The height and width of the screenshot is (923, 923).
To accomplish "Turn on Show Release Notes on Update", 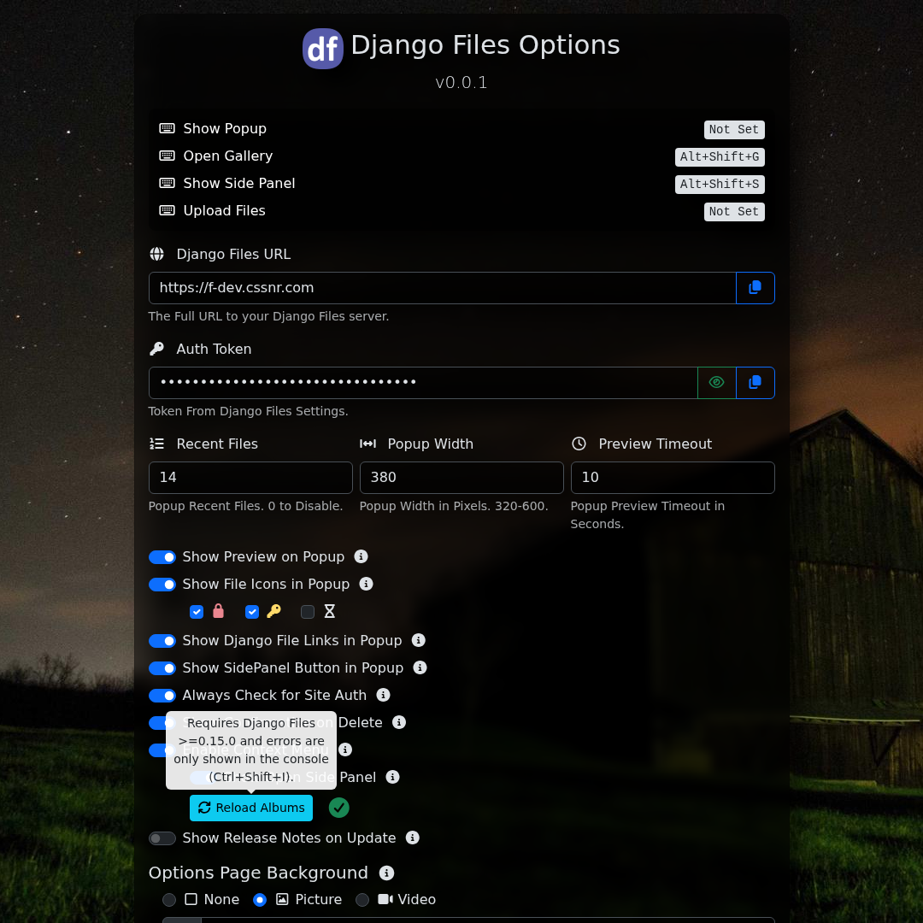I will pos(162,838).
